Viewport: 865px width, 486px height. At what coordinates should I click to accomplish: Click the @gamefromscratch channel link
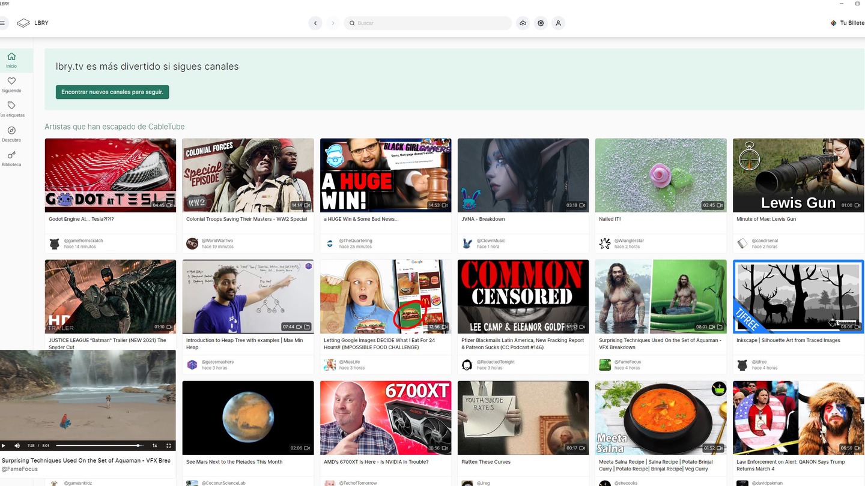point(83,241)
